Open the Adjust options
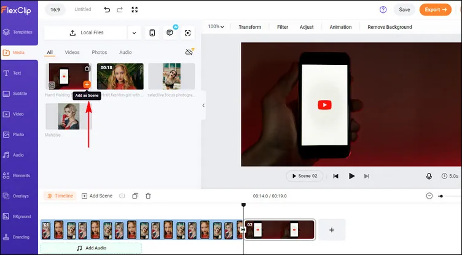The width and height of the screenshot is (462, 255). pyautogui.click(x=307, y=27)
